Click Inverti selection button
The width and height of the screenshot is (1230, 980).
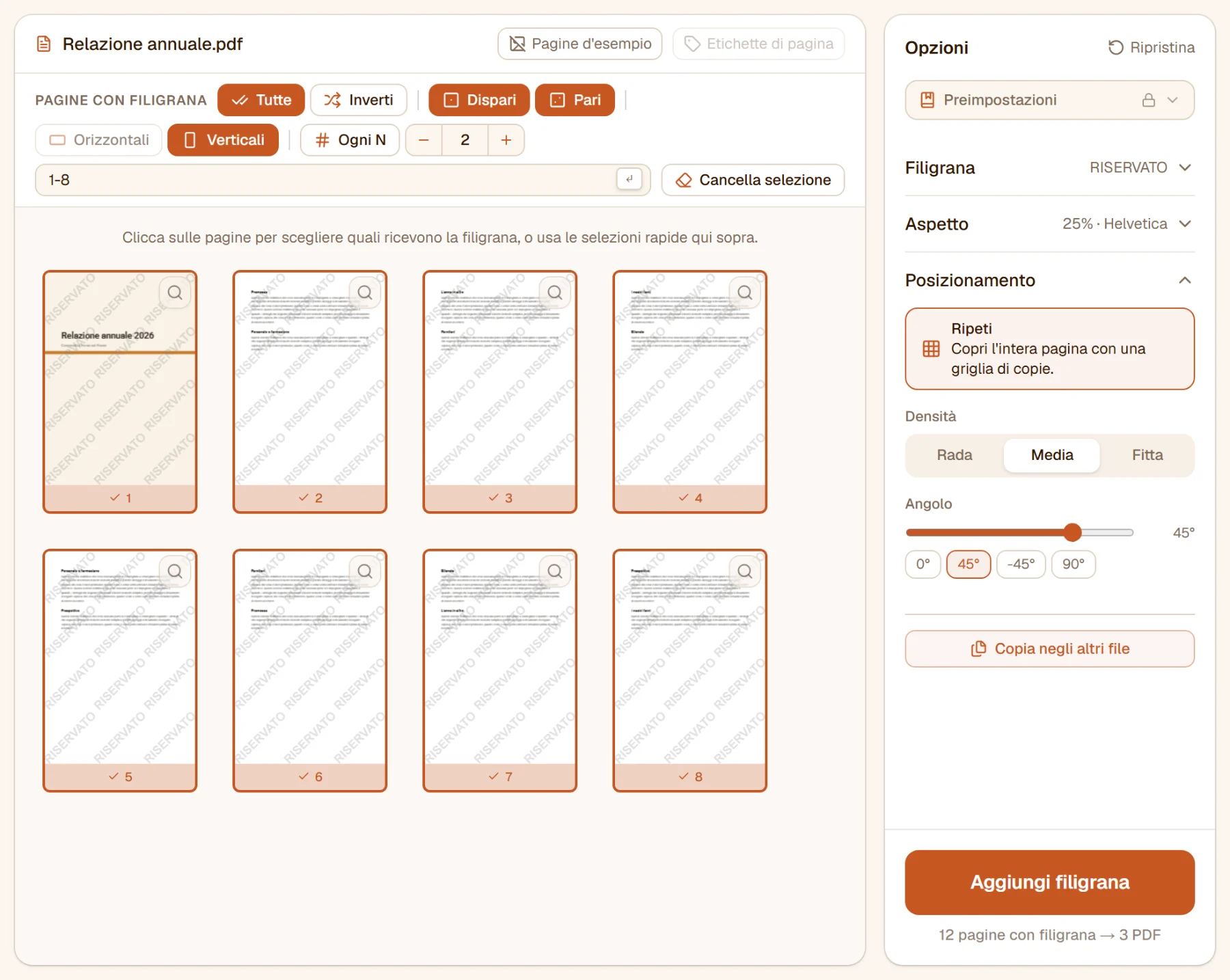359,100
